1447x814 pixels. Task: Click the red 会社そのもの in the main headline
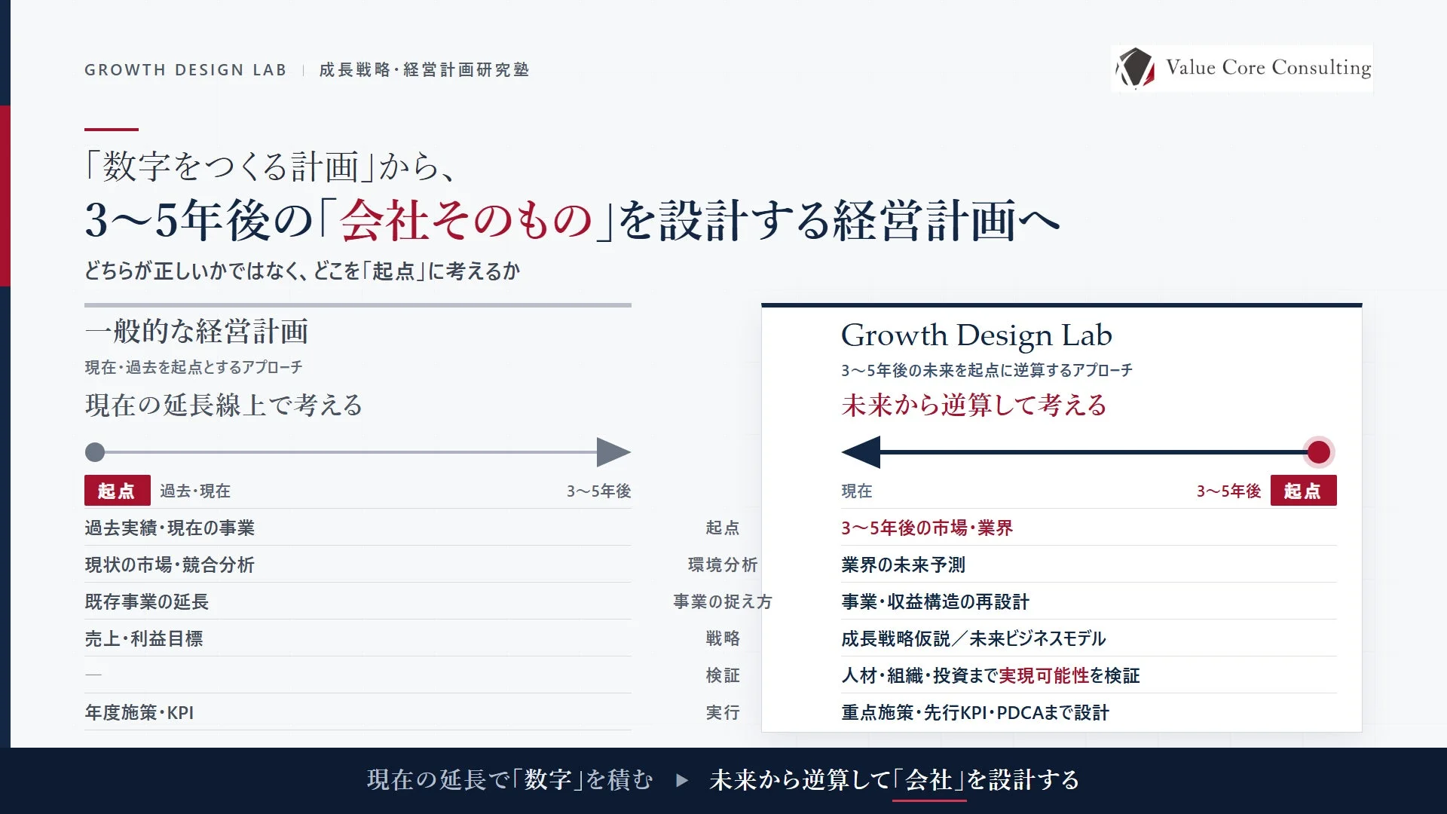tap(466, 220)
